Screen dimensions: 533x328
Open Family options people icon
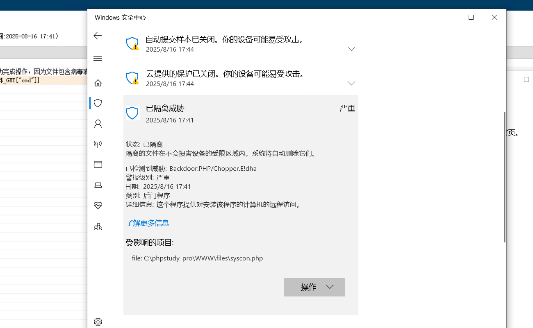(x=98, y=226)
